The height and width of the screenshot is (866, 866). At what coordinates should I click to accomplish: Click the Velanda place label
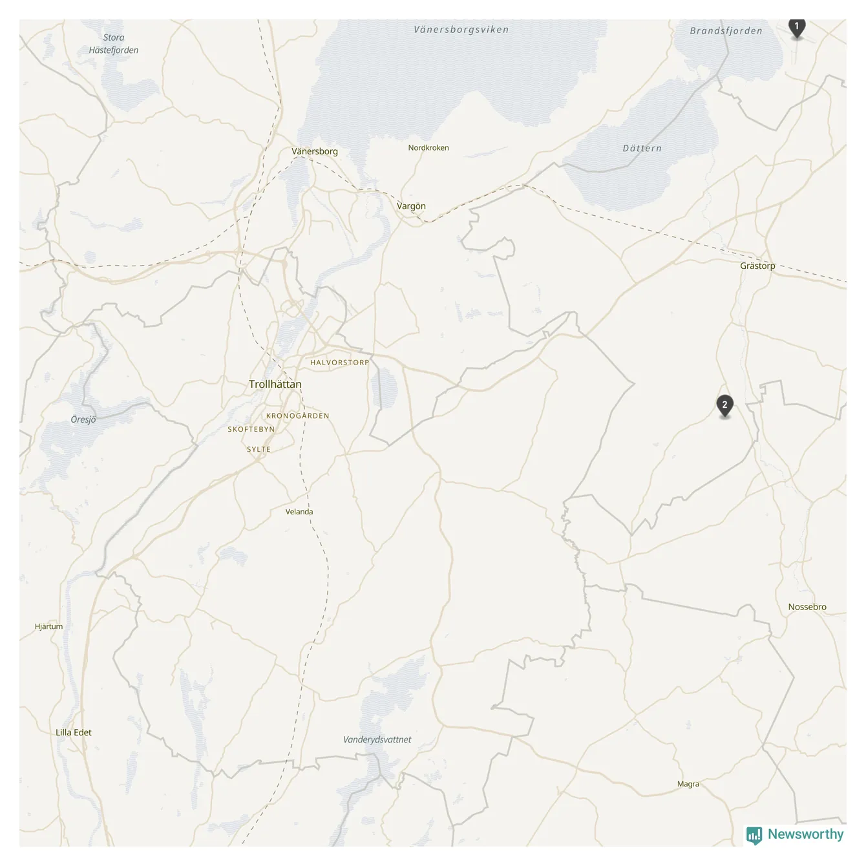[299, 512]
